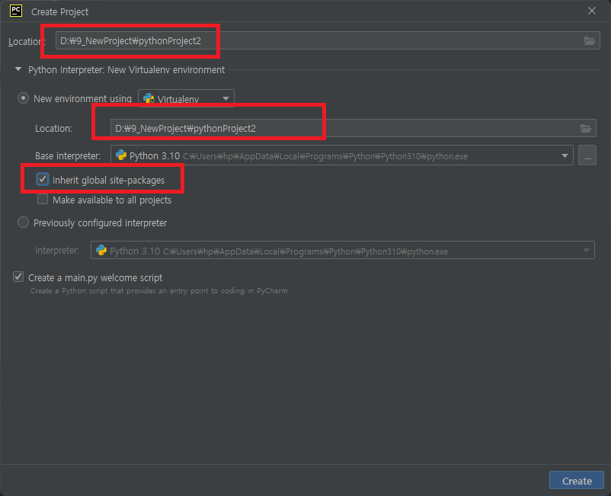
Task: Close the Create Project dialog
Action: 591,11
